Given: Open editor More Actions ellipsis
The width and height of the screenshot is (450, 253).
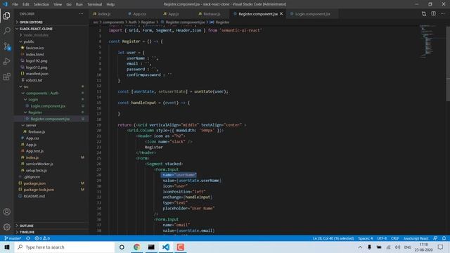Looking at the screenshot, I should tap(443, 14).
